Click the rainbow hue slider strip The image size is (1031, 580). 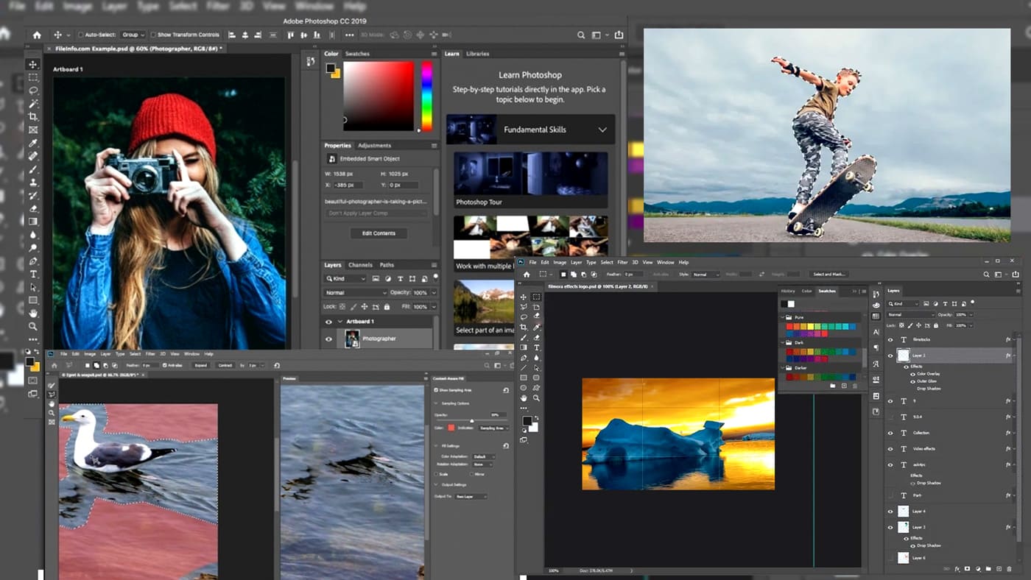pyautogui.click(x=426, y=96)
